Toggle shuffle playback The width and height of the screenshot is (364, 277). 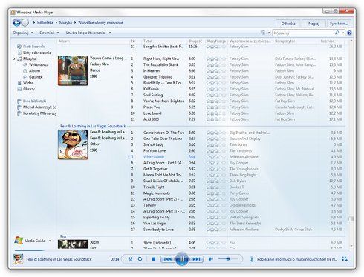point(131,259)
